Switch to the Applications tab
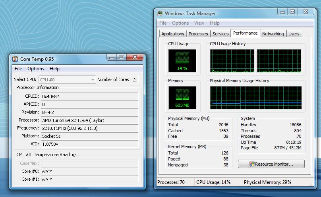321x197 pixels. (173, 34)
